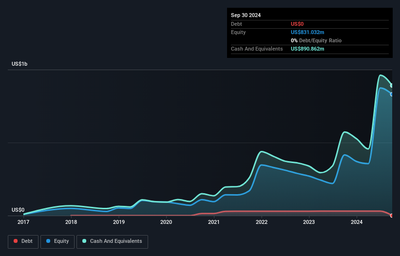Click the 0% Debt/Equity Ratio text
Image resolution: width=400 pixels, height=256 pixels.
coord(316,40)
